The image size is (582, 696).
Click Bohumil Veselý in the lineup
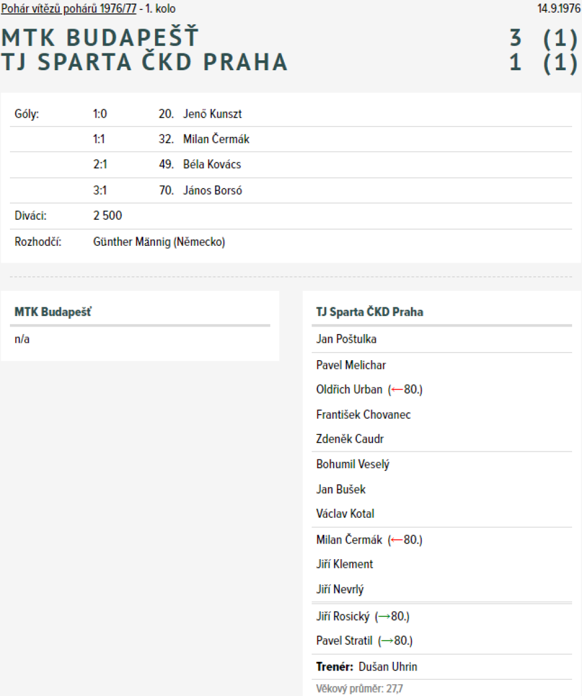coord(353,465)
